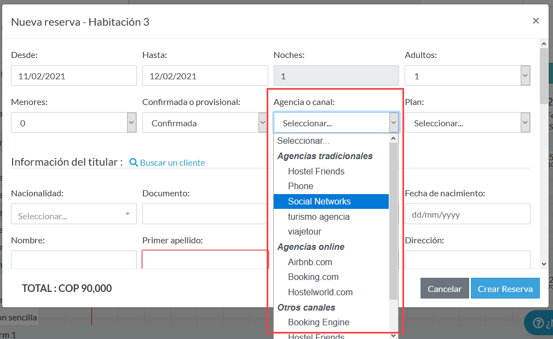The image size is (553, 339).
Task: Open the Plan dropdown
Action: 467,122
